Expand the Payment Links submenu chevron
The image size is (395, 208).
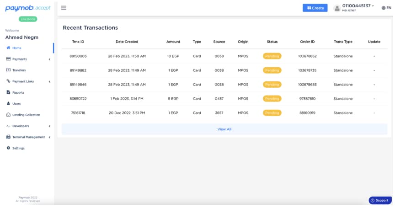[50, 81]
